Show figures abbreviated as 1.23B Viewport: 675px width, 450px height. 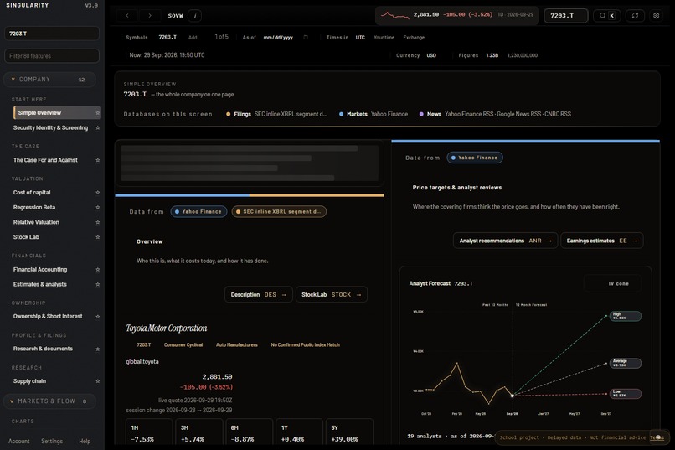(492, 55)
